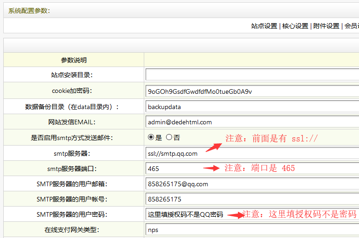Click the red arrow beside port 465
The height and width of the screenshot is (238, 359).
(x=211, y=168)
